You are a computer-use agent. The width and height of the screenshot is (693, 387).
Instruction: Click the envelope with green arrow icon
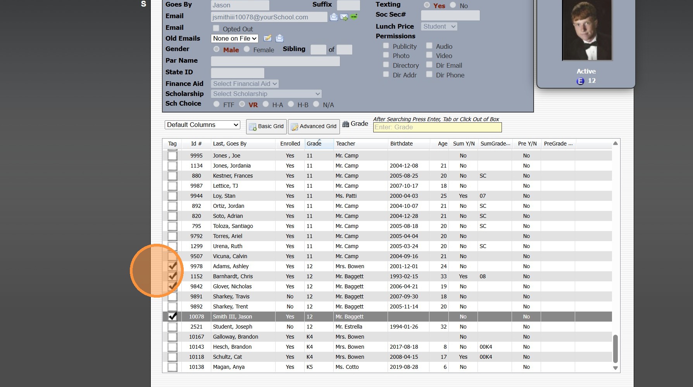[344, 17]
